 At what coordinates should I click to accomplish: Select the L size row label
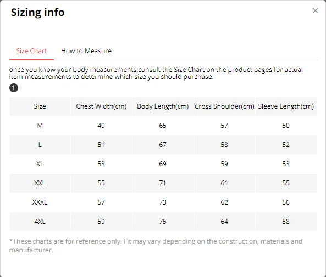click(x=40, y=144)
